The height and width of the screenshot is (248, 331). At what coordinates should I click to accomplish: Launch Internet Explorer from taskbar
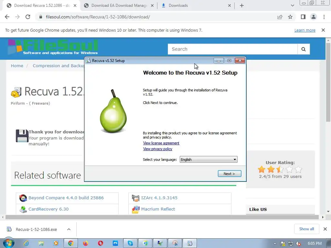(26, 243)
